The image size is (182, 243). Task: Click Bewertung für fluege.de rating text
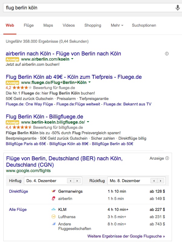[x=54, y=88]
